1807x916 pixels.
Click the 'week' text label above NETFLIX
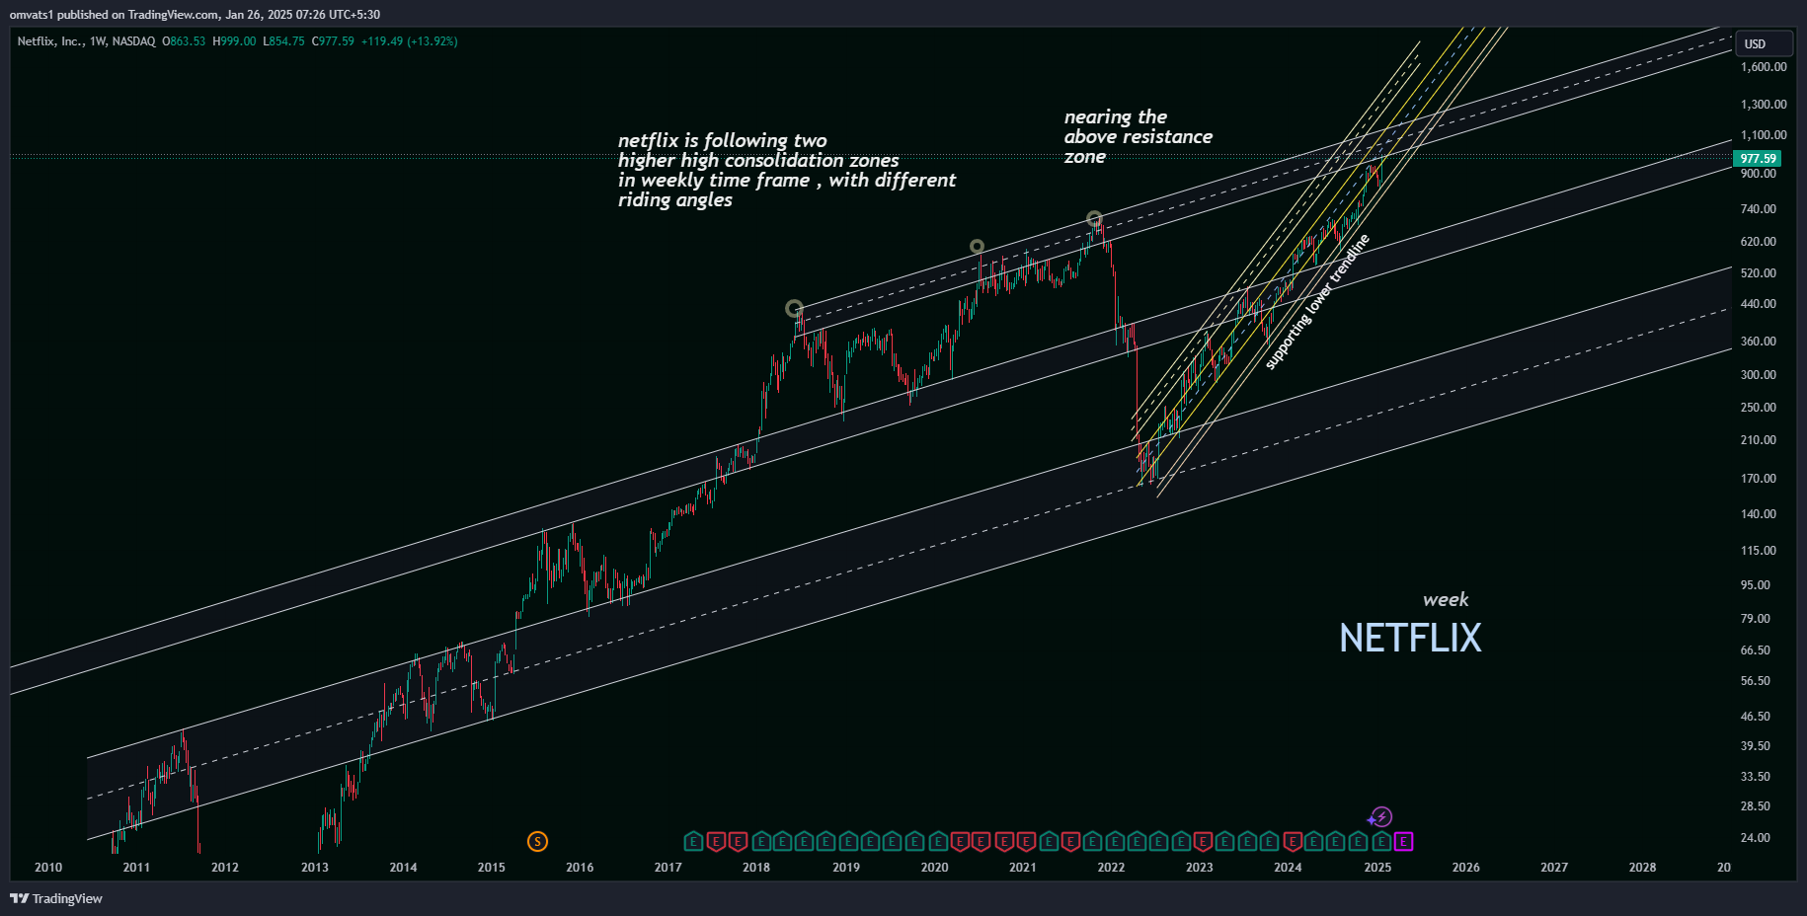[x=1446, y=599]
